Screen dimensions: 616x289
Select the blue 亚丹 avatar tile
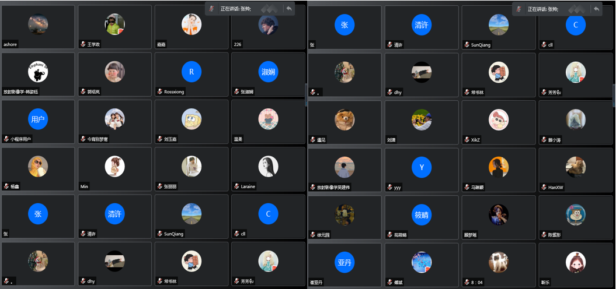click(344, 262)
